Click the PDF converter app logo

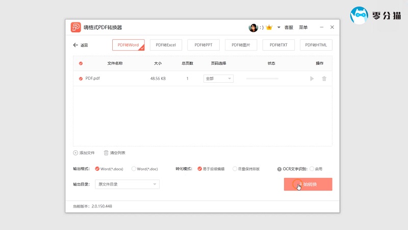(x=75, y=27)
